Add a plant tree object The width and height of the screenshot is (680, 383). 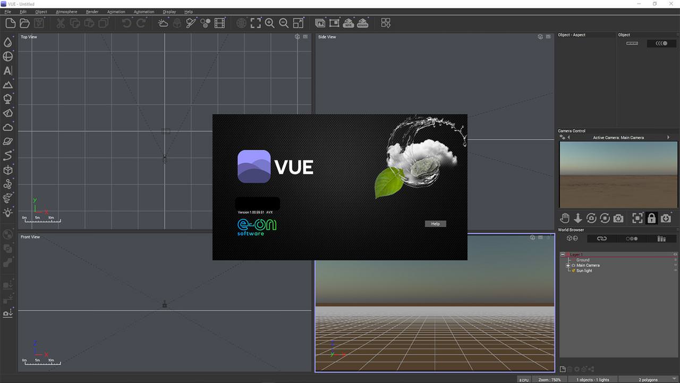click(x=8, y=99)
